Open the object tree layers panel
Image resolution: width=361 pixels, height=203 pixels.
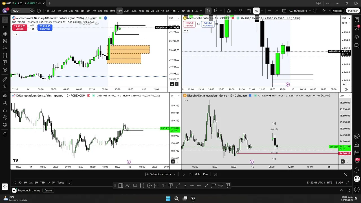point(356,37)
